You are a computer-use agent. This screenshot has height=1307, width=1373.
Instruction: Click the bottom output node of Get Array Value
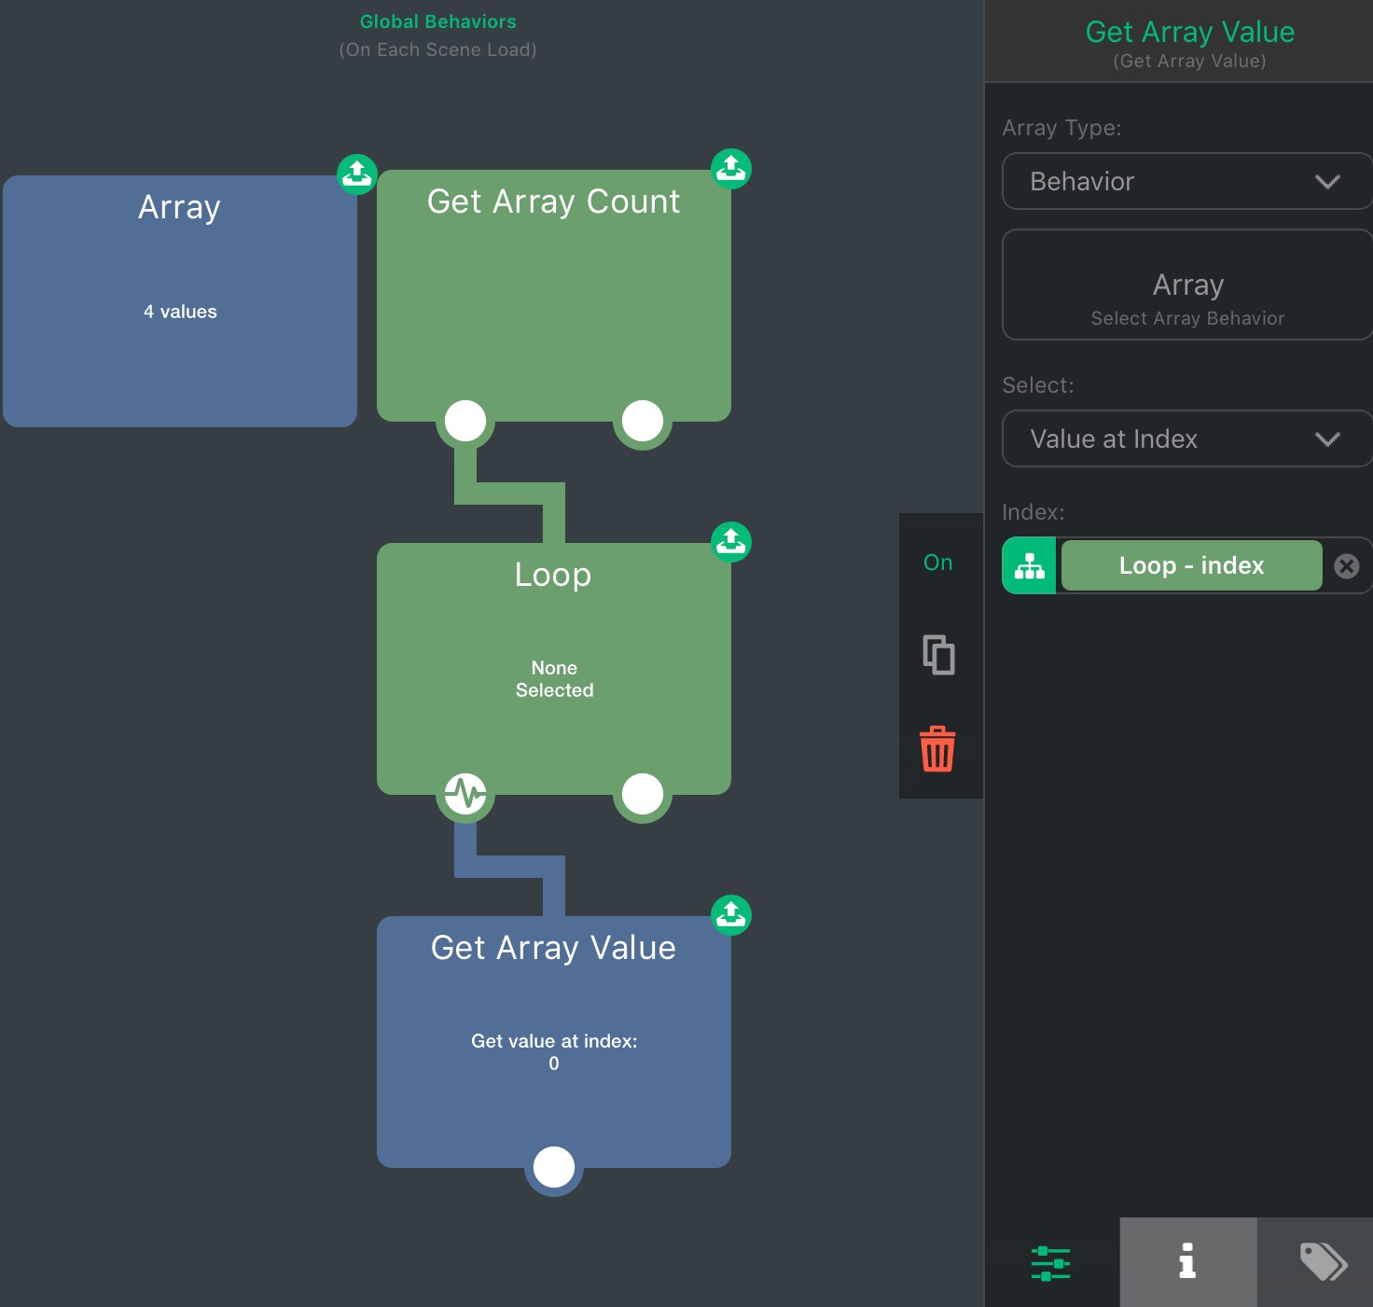pyautogui.click(x=554, y=1167)
